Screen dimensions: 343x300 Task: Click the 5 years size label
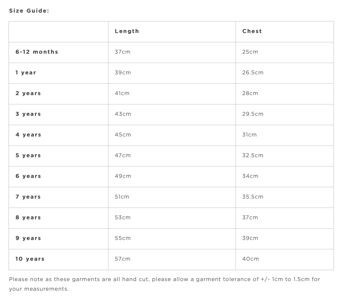[28, 155]
